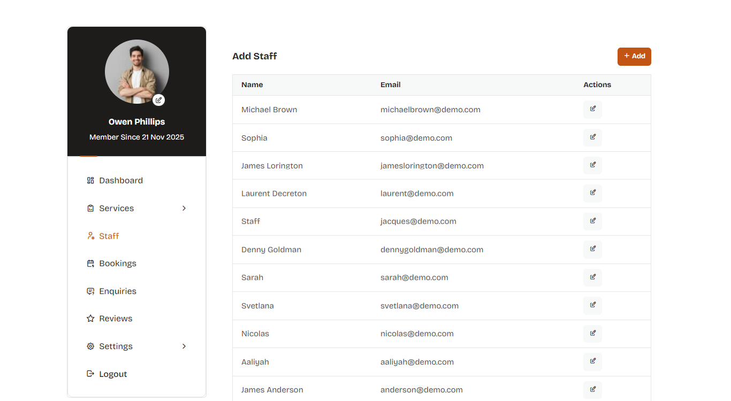Click edit icon for James Anderson
The width and height of the screenshot is (731, 401).
(592, 390)
